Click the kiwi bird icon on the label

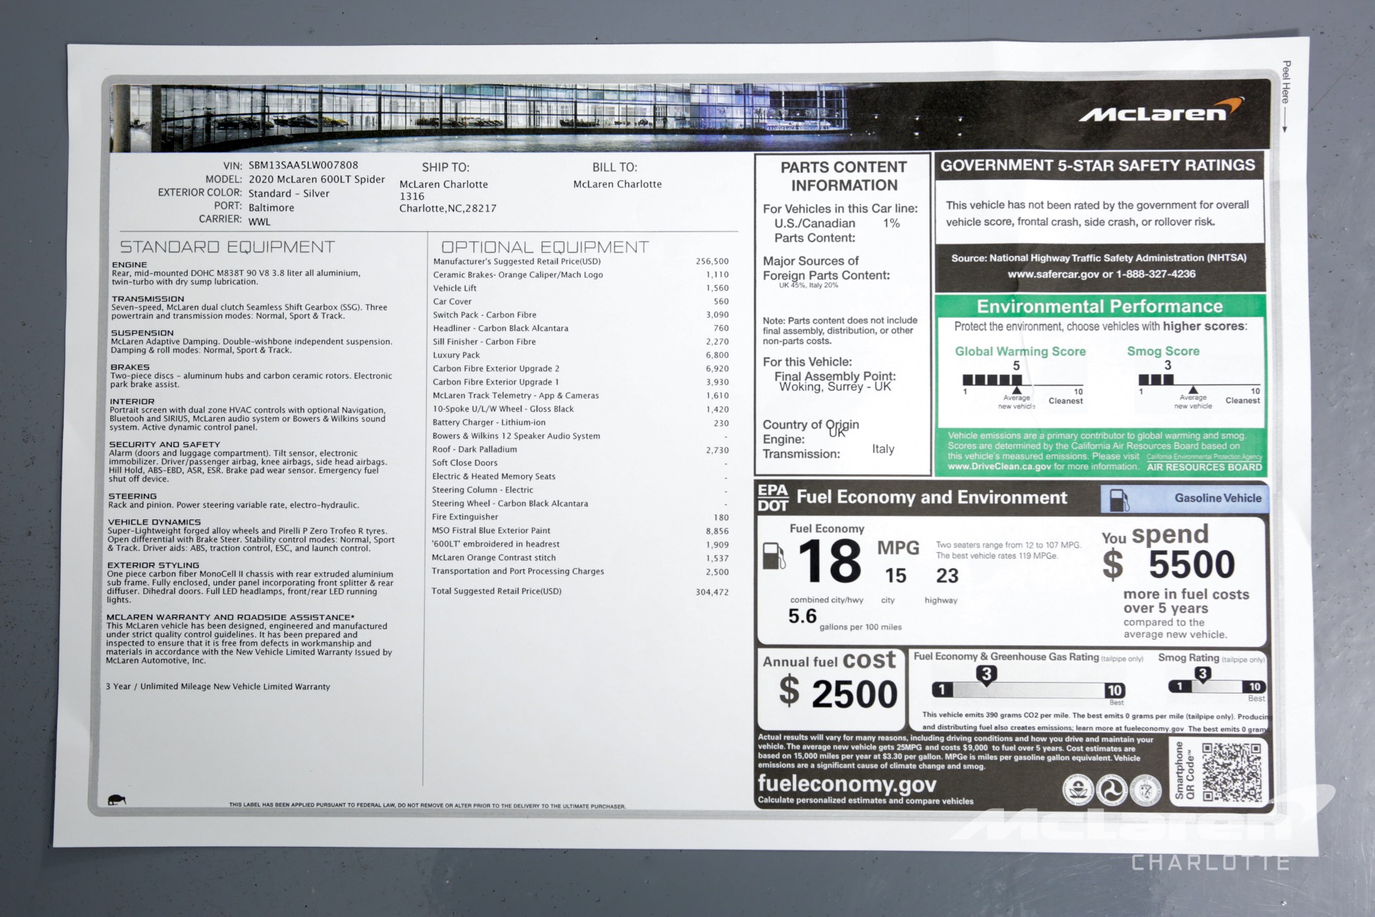pyautogui.click(x=116, y=800)
